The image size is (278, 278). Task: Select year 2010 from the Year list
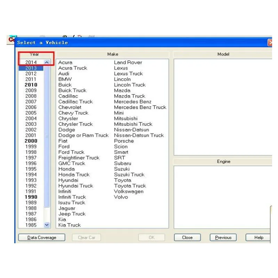pyautogui.click(x=31, y=85)
